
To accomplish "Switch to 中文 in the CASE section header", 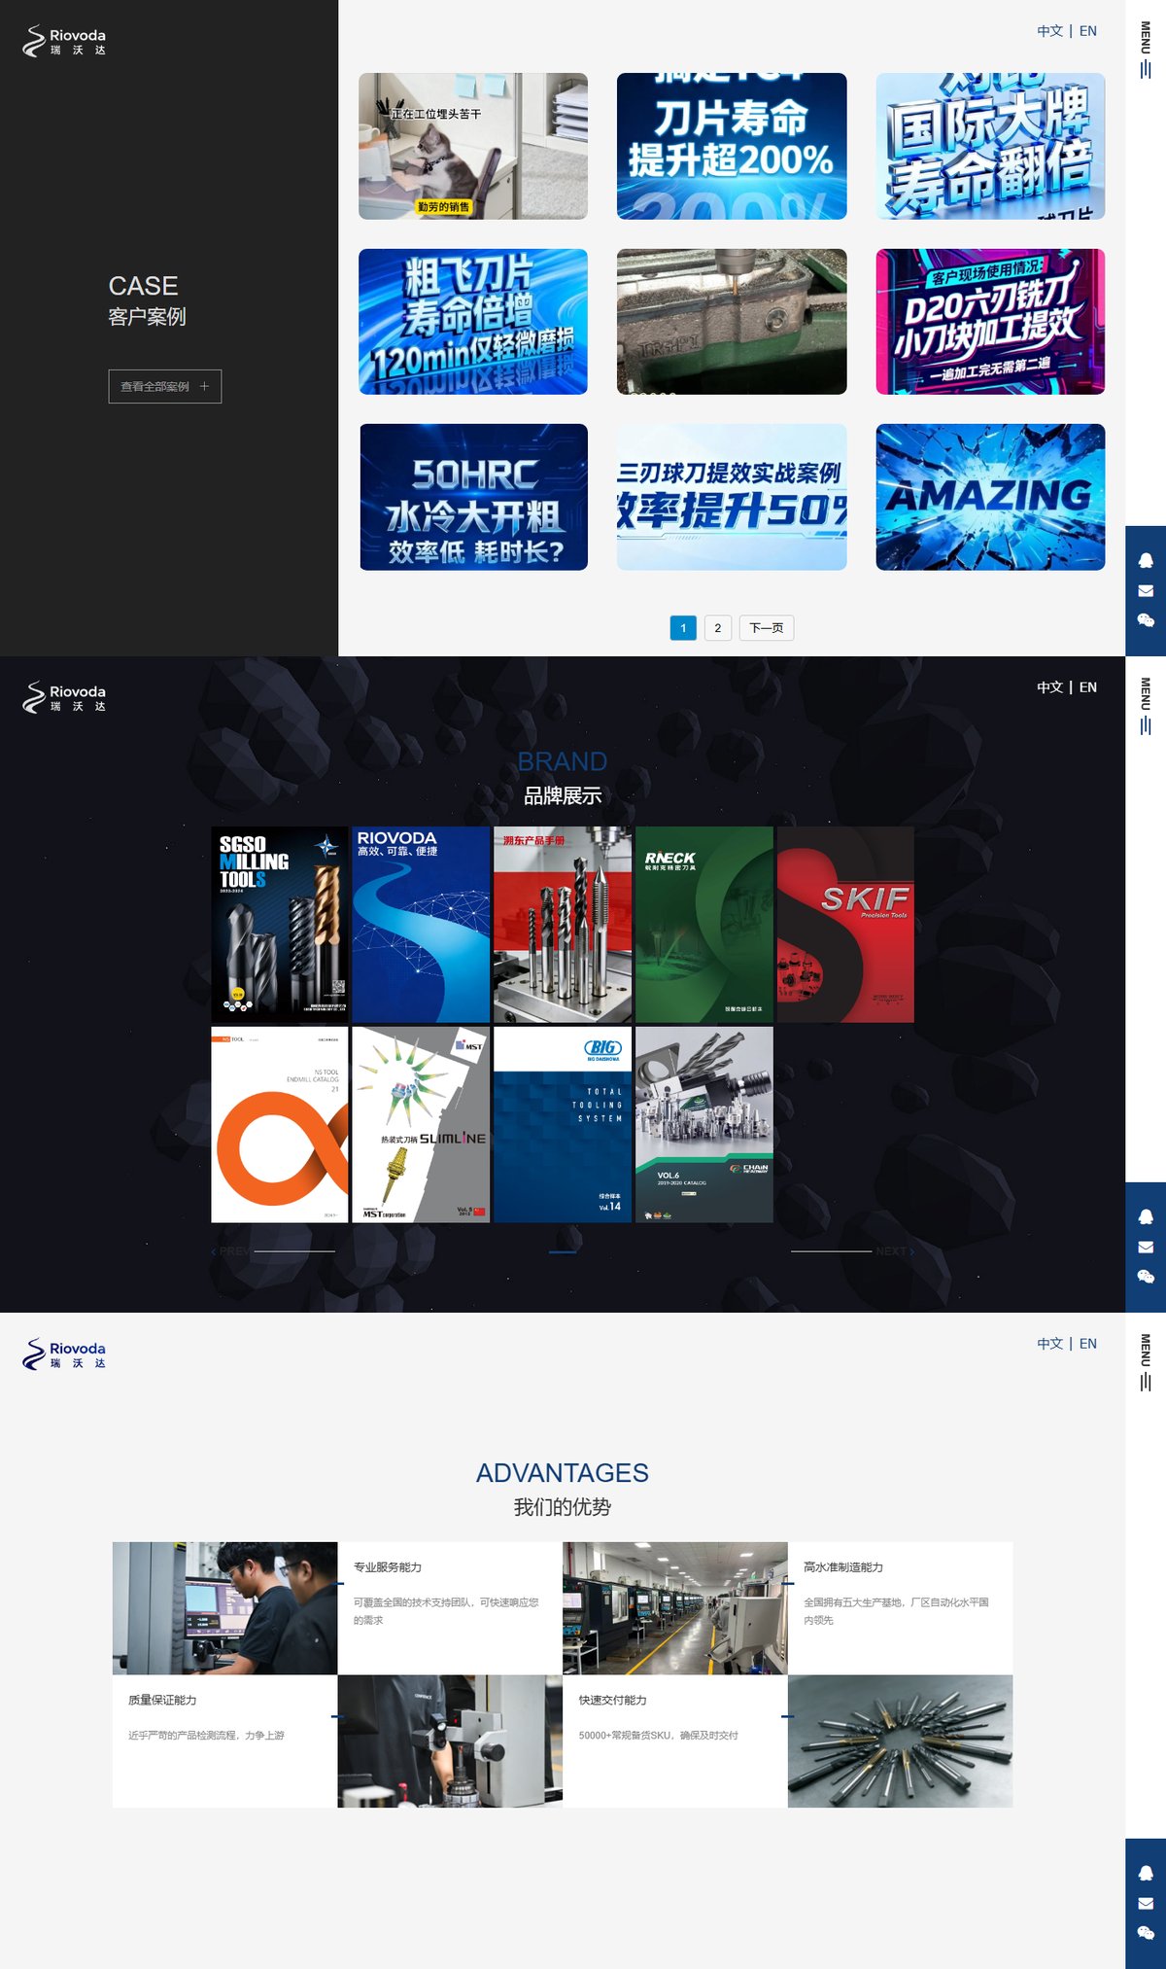I will [1049, 31].
